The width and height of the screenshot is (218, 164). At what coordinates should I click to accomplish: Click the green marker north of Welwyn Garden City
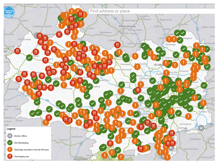[x=176, y=55]
